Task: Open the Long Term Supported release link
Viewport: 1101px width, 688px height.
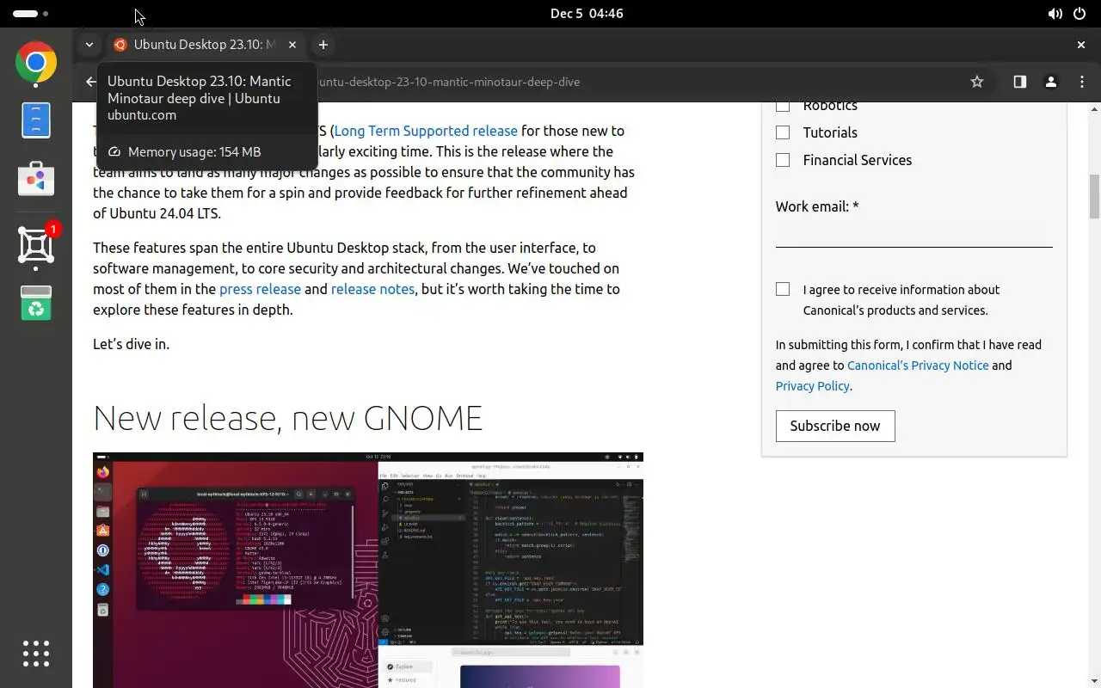Action: [x=426, y=131]
